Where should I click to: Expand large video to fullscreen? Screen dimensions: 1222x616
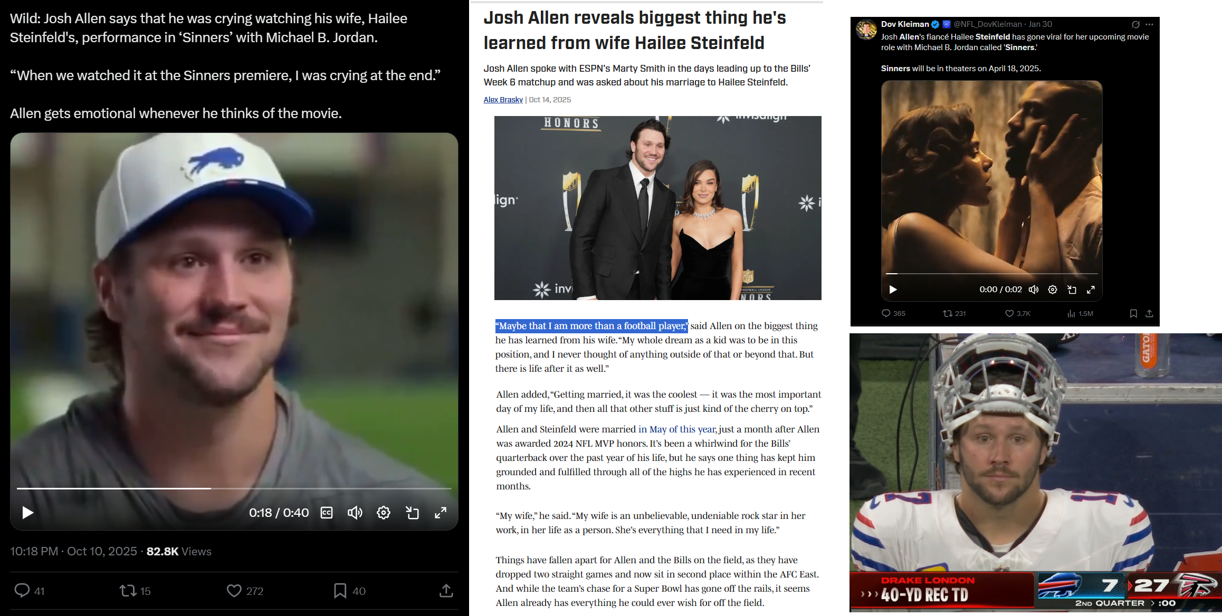click(x=441, y=513)
